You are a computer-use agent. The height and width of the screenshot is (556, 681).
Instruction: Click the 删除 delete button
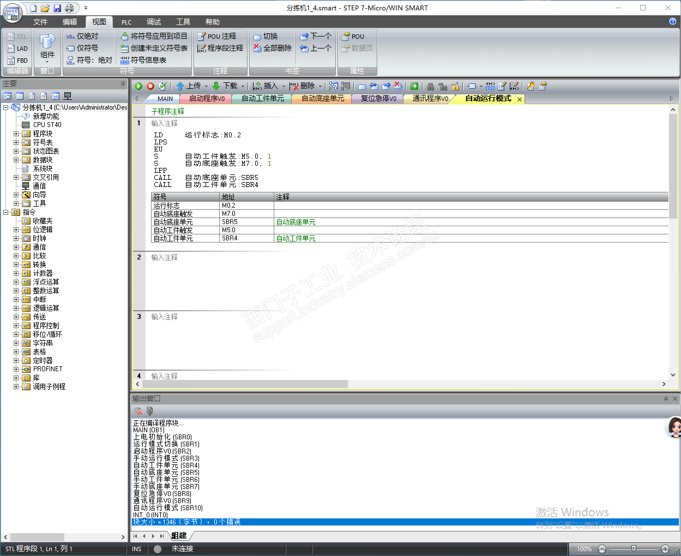pos(303,86)
